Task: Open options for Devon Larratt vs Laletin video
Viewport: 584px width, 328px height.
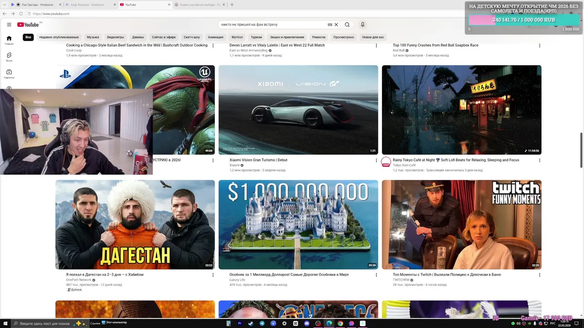Action: (376, 46)
